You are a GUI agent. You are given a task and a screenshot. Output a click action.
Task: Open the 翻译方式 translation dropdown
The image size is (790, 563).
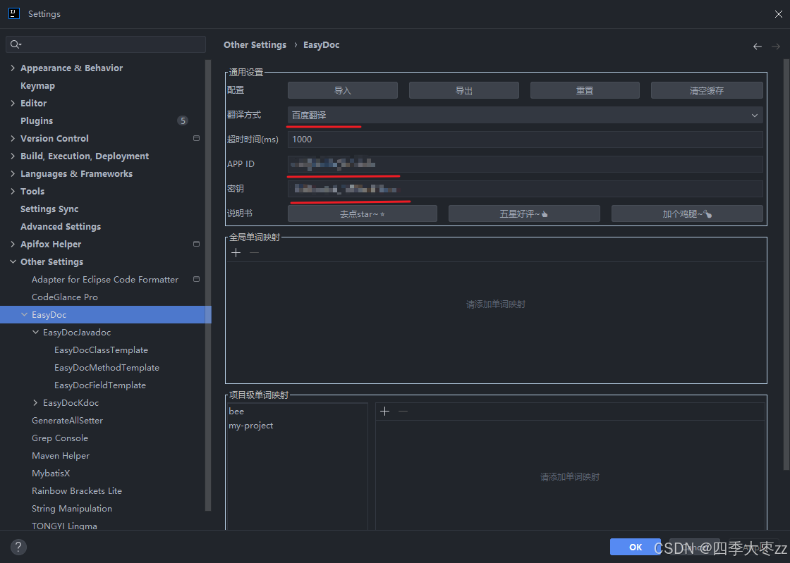pos(525,116)
